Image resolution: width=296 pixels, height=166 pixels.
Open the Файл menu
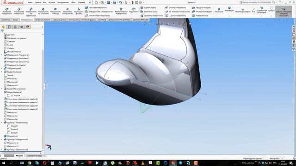point(30,2)
